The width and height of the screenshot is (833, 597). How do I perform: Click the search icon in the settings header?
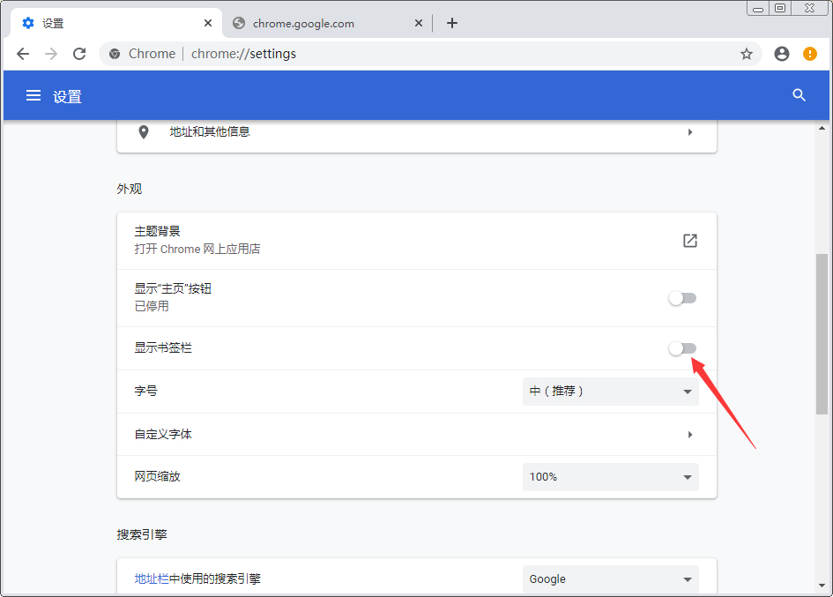click(x=799, y=95)
